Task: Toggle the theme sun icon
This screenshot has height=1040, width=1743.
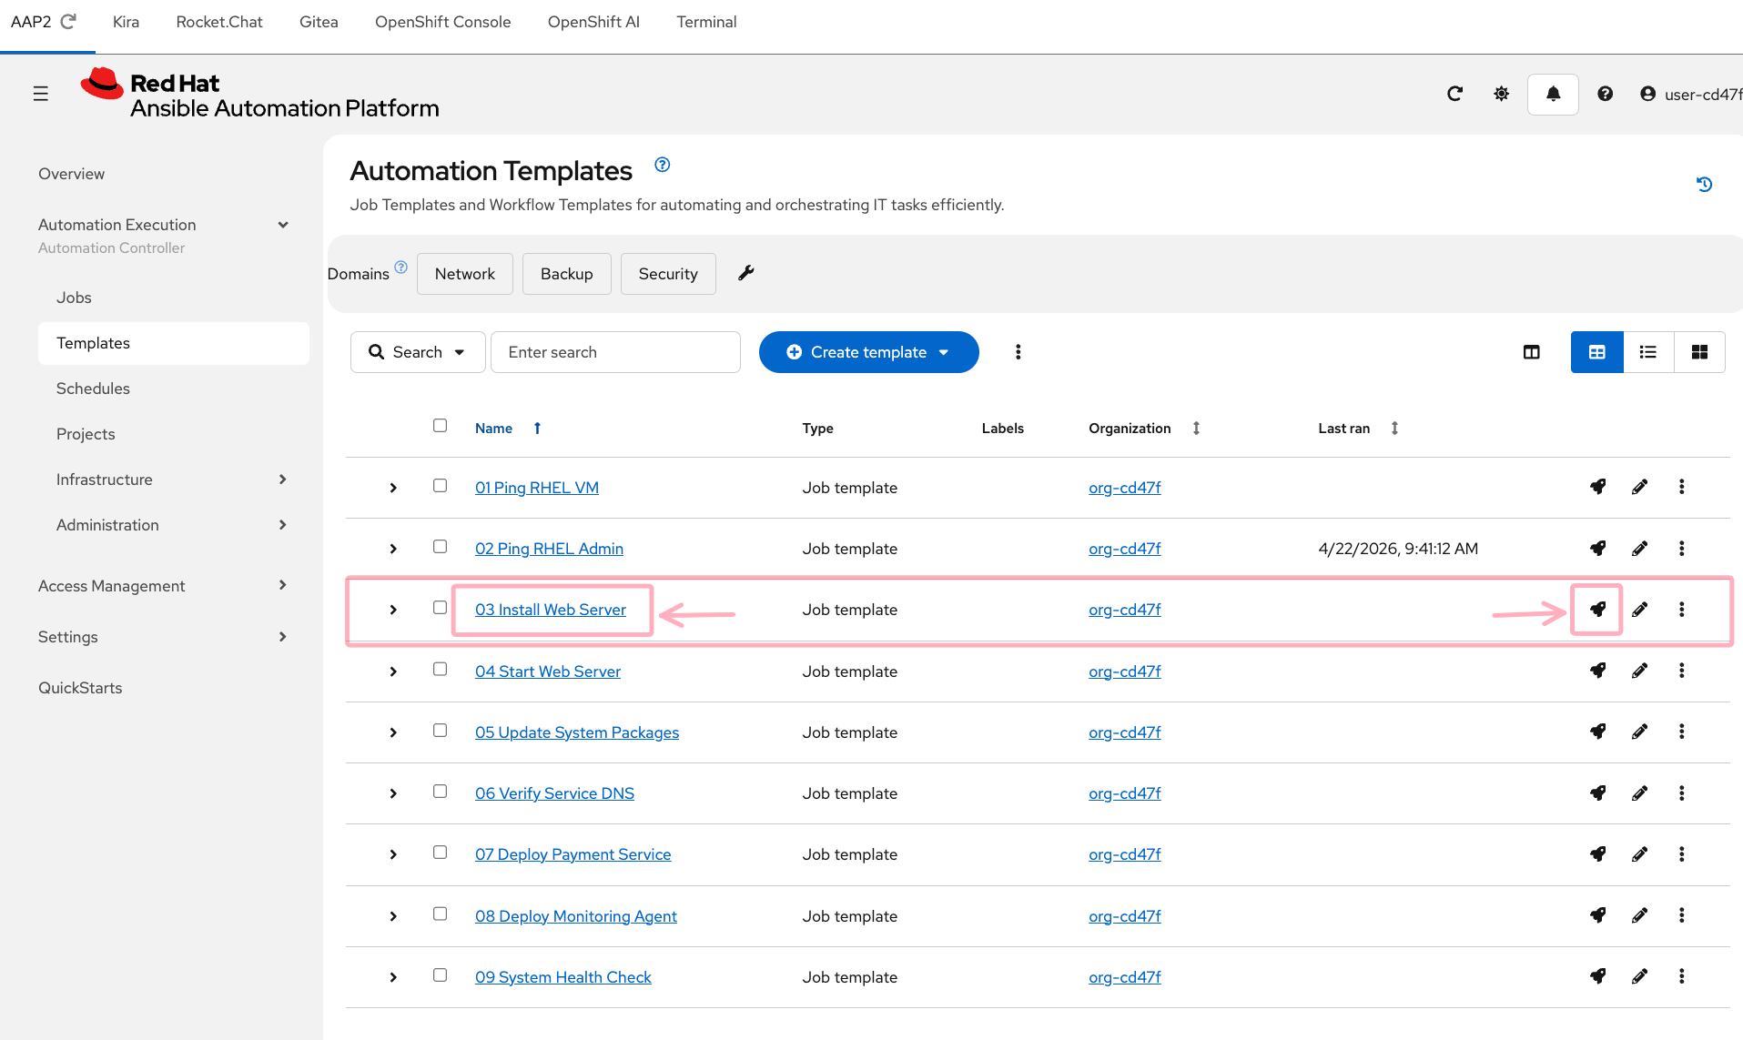Action: 1501,94
